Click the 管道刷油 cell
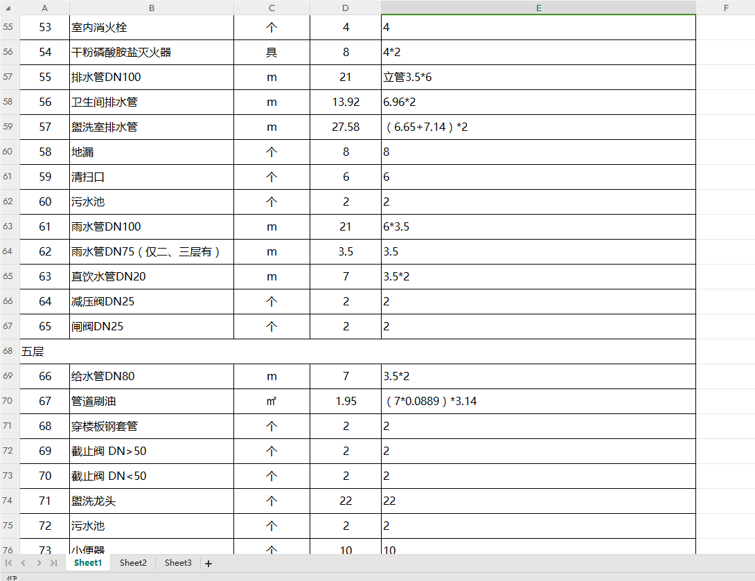This screenshot has width=755, height=581. pos(152,401)
